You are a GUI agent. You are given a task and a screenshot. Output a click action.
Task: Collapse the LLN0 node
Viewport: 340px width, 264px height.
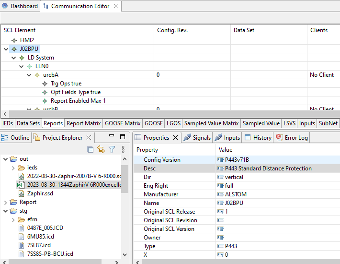(21, 66)
